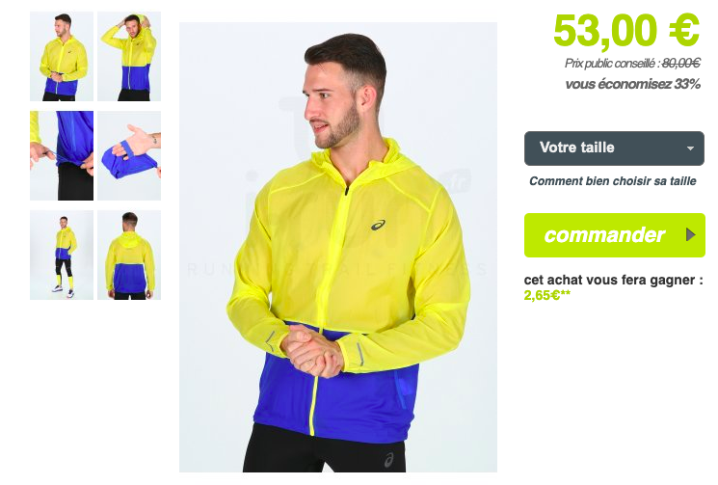Select thumbnail showing hem drawcord detail
Screen dimensions: 718x485
[62, 155]
